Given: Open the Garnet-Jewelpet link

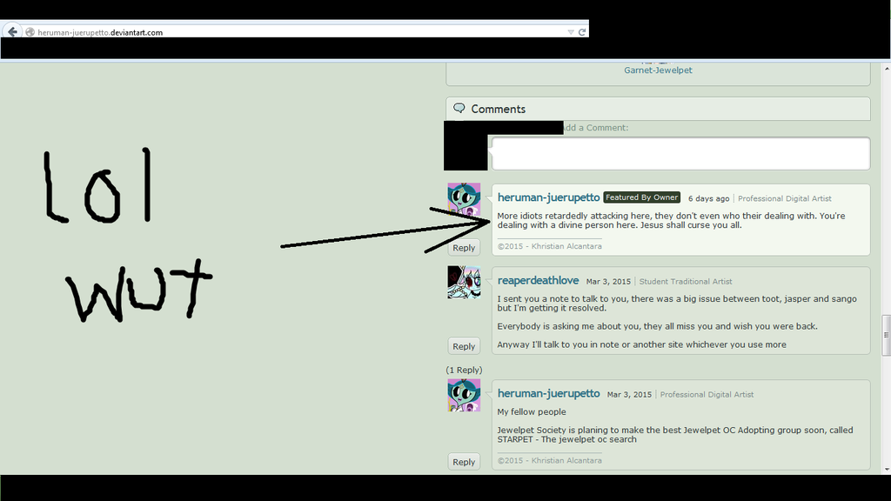Looking at the screenshot, I should pyautogui.click(x=658, y=70).
